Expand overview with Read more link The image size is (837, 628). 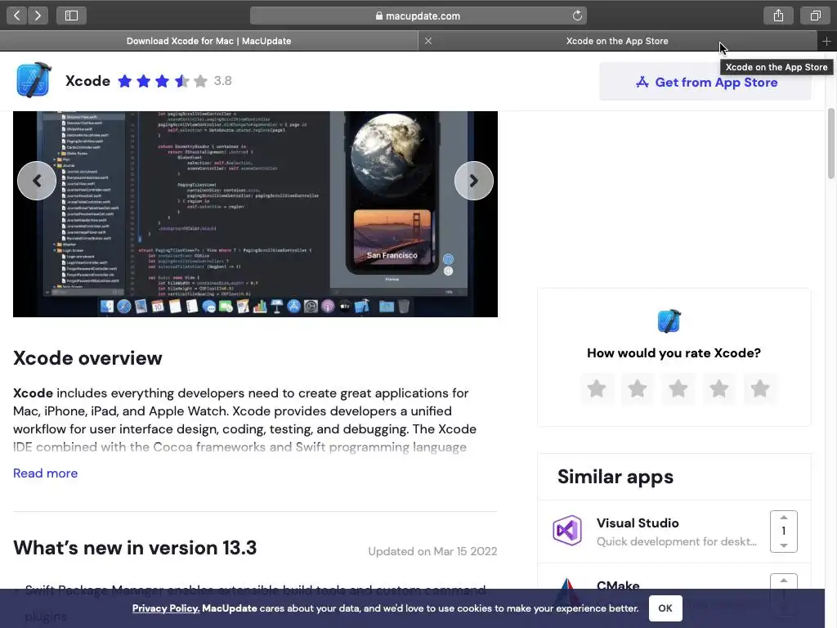tap(46, 473)
